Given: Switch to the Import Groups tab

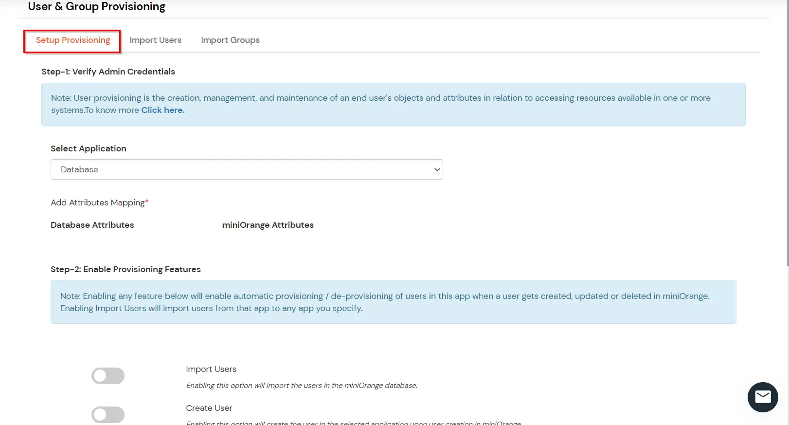Looking at the screenshot, I should point(230,40).
